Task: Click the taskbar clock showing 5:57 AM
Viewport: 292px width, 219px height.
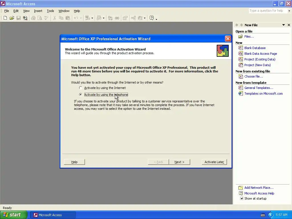Action: click(281, 215)
